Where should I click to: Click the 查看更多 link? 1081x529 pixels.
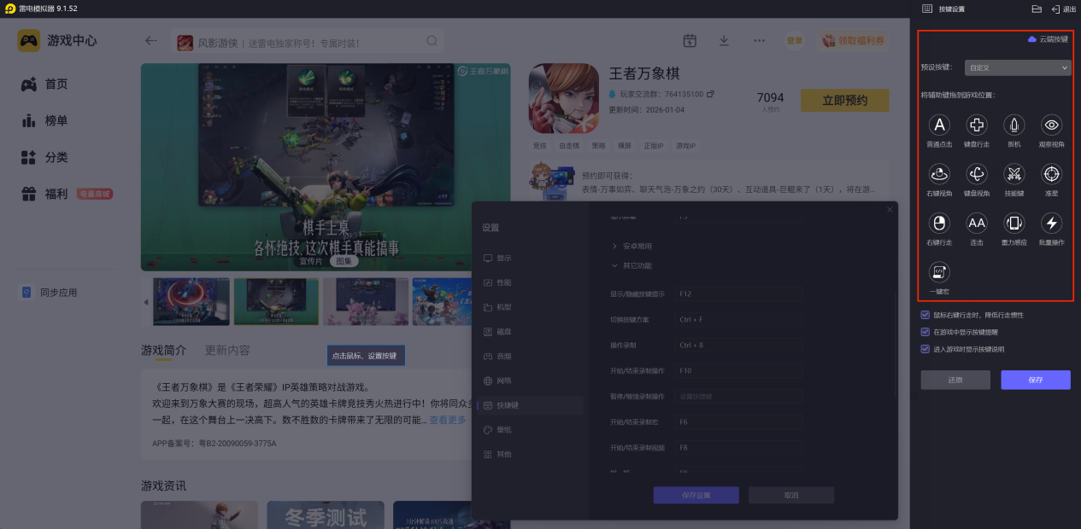(x=448, y=420)
